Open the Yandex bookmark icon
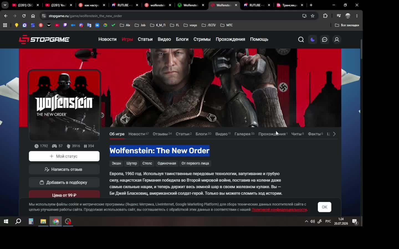The image size is (399, 249). [x=41, y=25]
